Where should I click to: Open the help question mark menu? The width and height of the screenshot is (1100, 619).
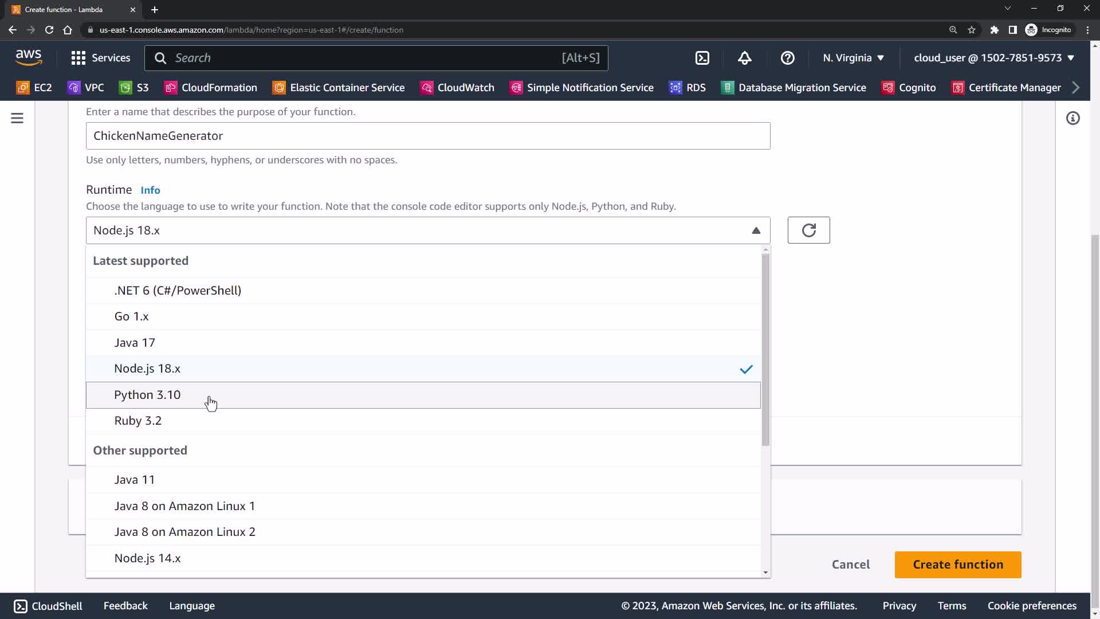point(787,58)
